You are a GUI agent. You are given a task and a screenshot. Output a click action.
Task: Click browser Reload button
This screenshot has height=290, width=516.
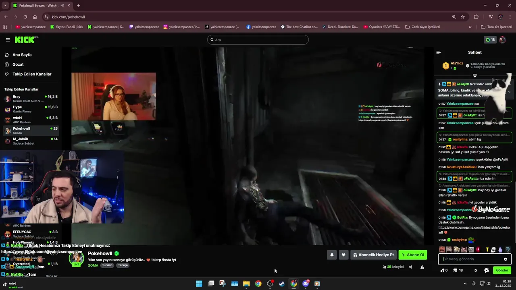point(25,17)
